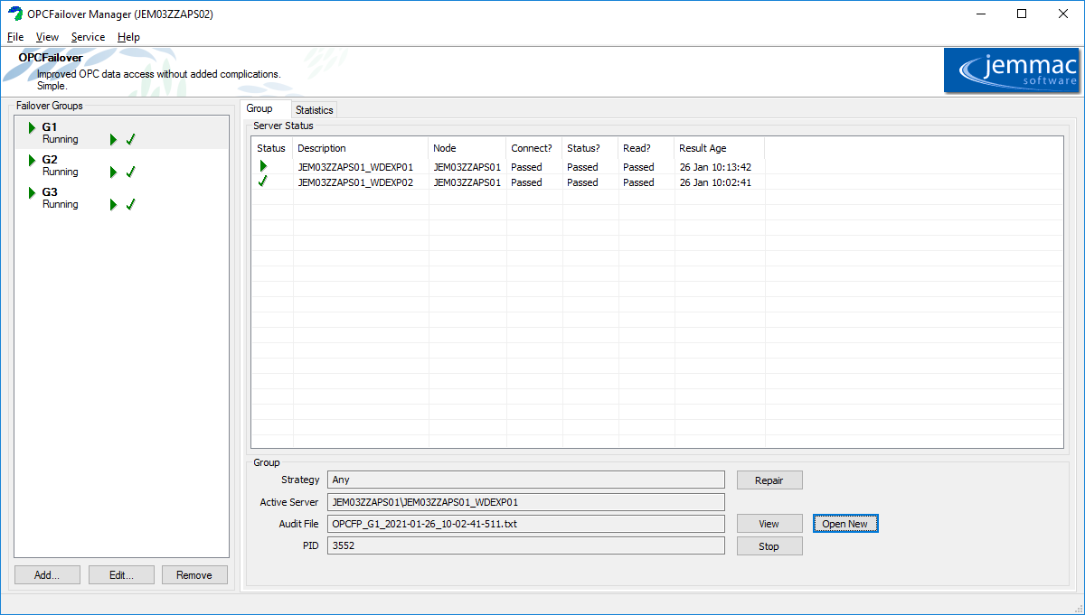
Task: Click the Audit File text field
Action: click(526, 524)
